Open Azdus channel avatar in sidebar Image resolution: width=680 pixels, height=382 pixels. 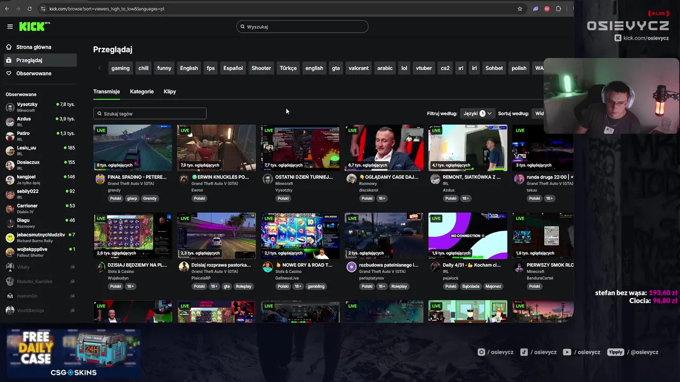tap(10, 121)
